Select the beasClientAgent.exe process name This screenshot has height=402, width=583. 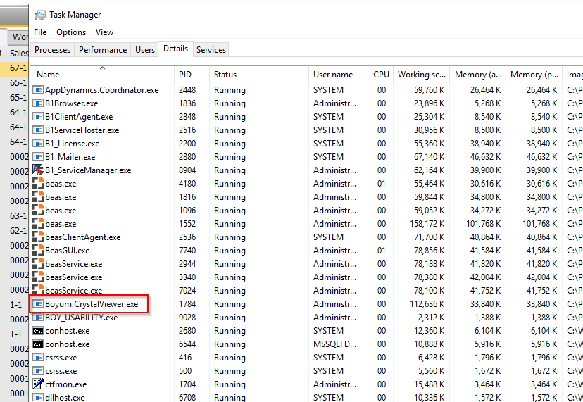point(83,237)
